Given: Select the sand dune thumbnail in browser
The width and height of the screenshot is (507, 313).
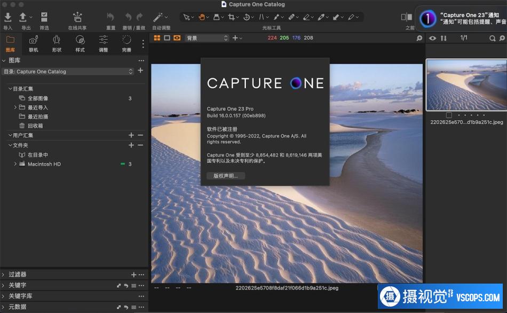Looking at the screenshot, I should 466,85.
